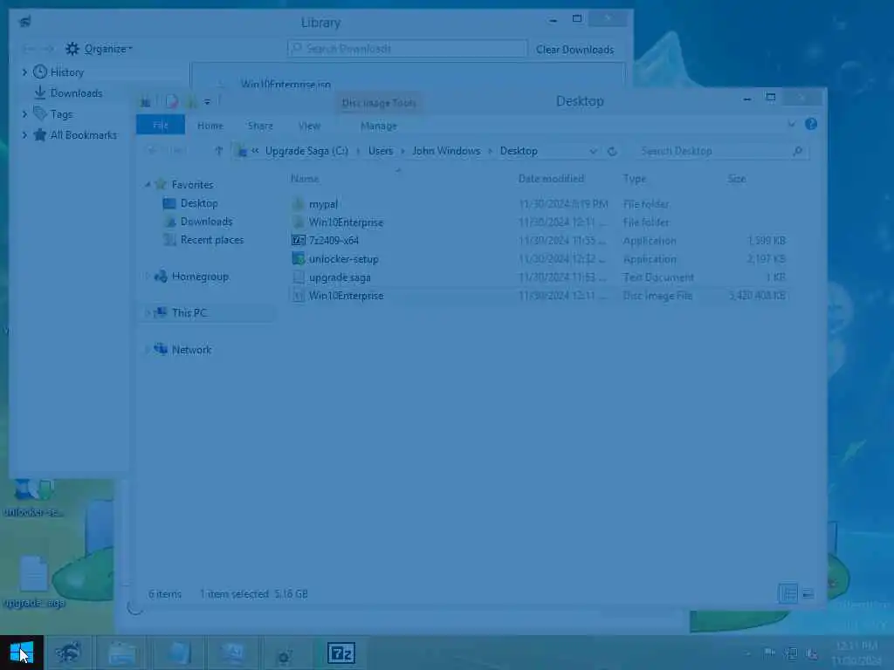Click the History clock icon in Library
Viewport: 894px width, 670px height.
[x=40, y=72]
